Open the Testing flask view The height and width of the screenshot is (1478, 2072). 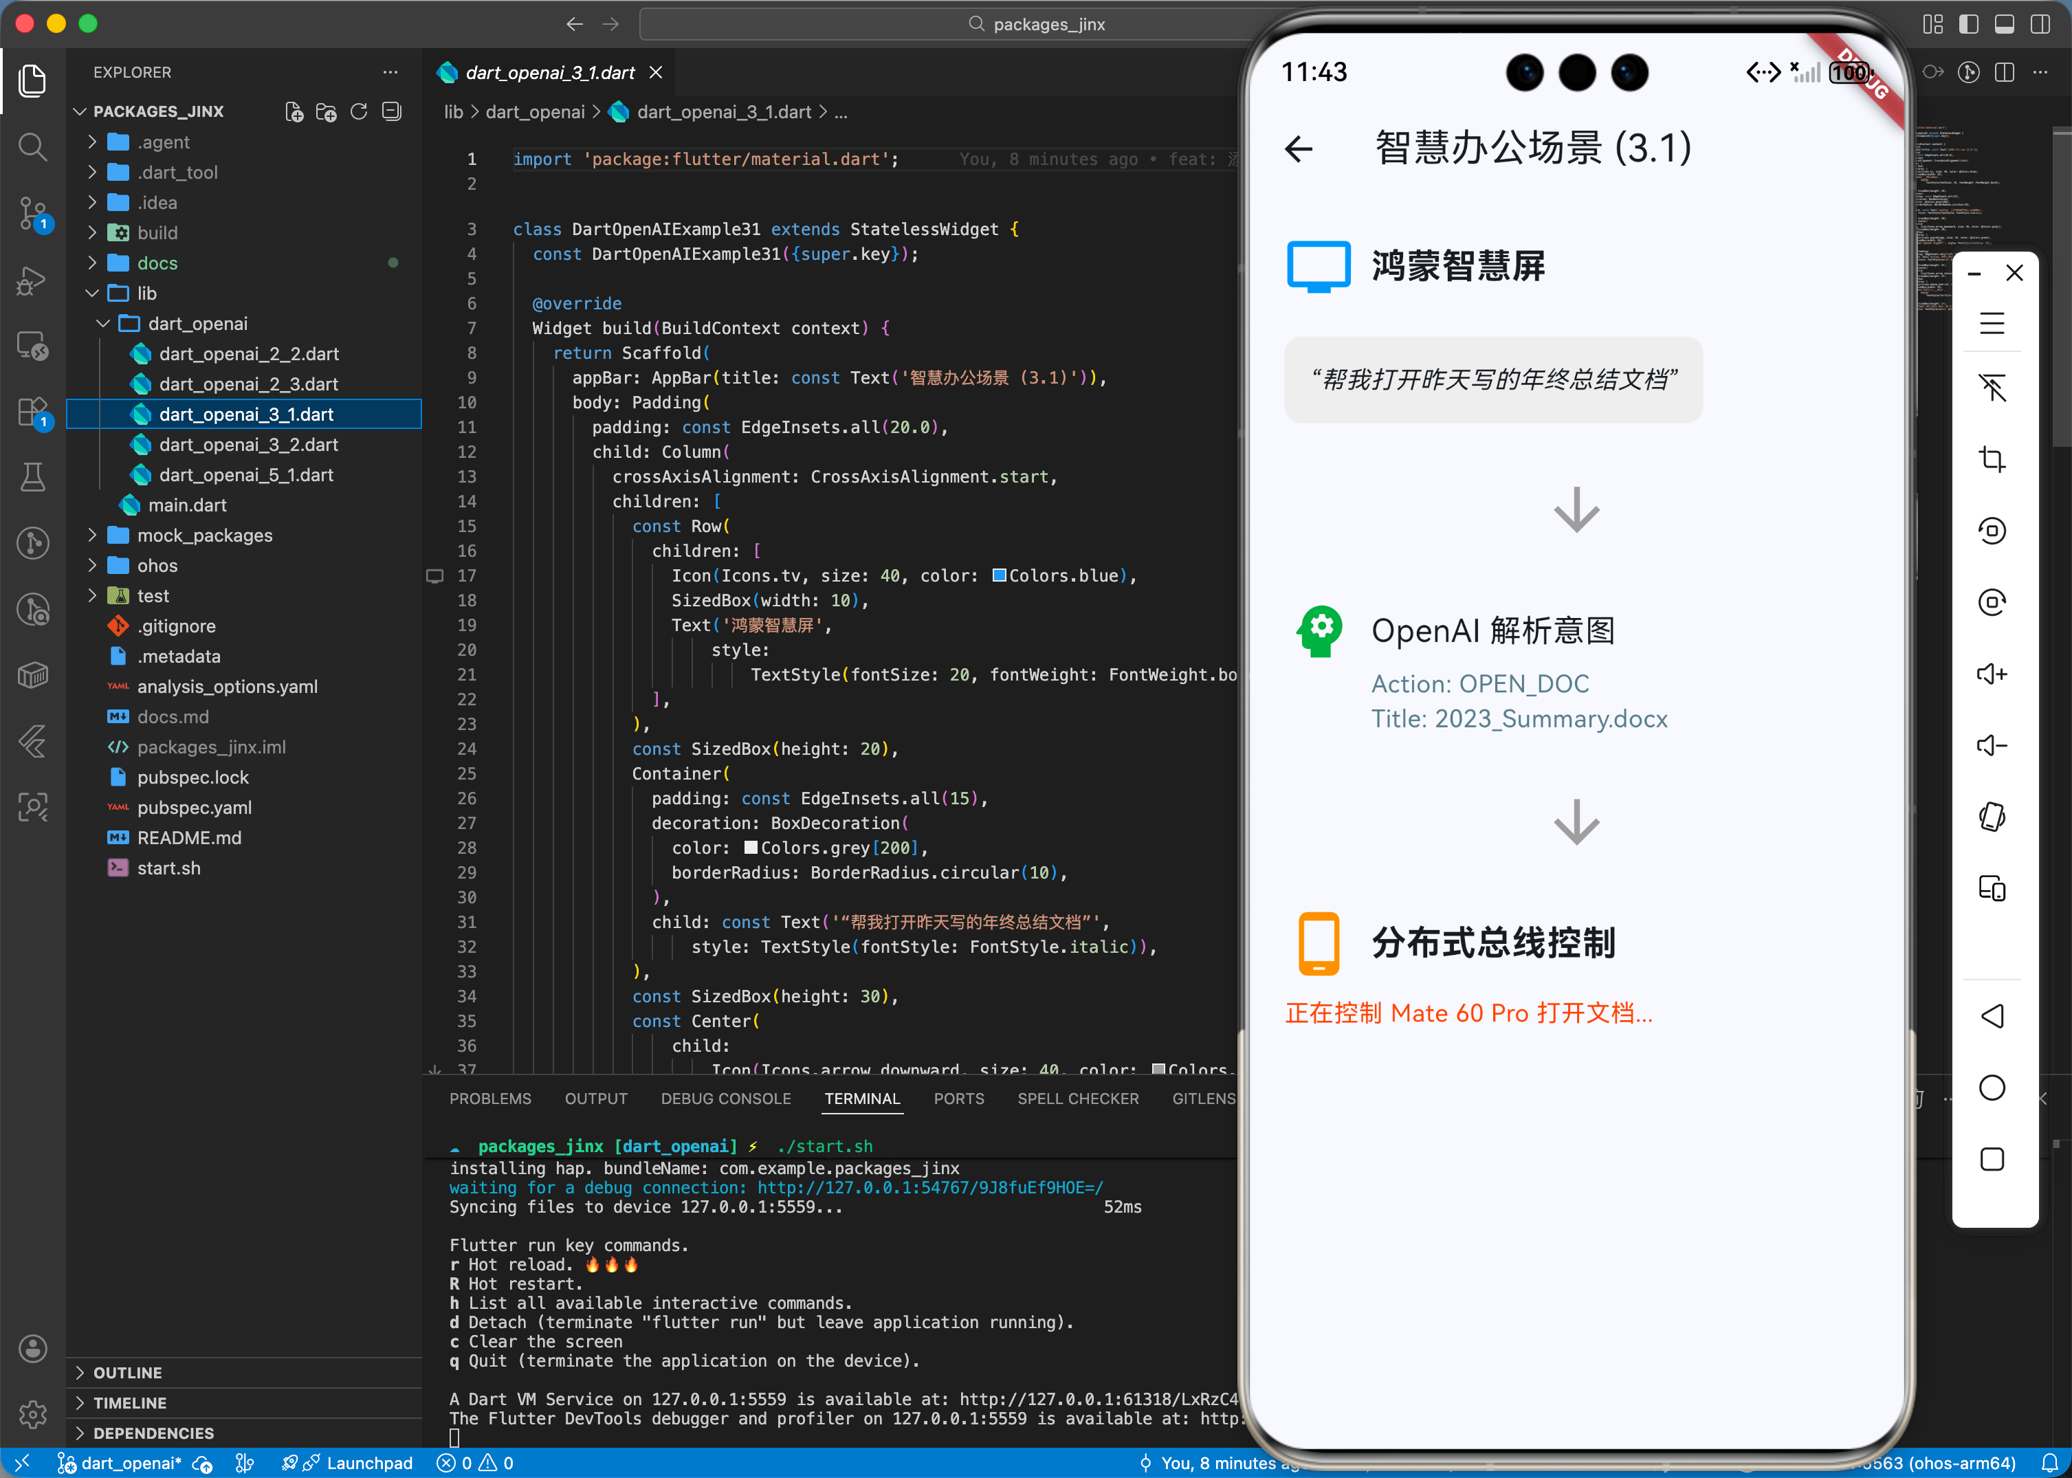[x=33, y=477]
